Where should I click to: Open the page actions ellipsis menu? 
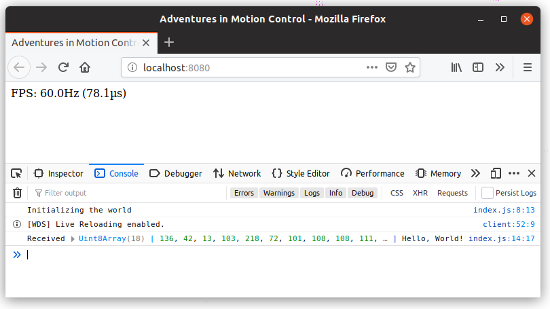pos(372,67)
